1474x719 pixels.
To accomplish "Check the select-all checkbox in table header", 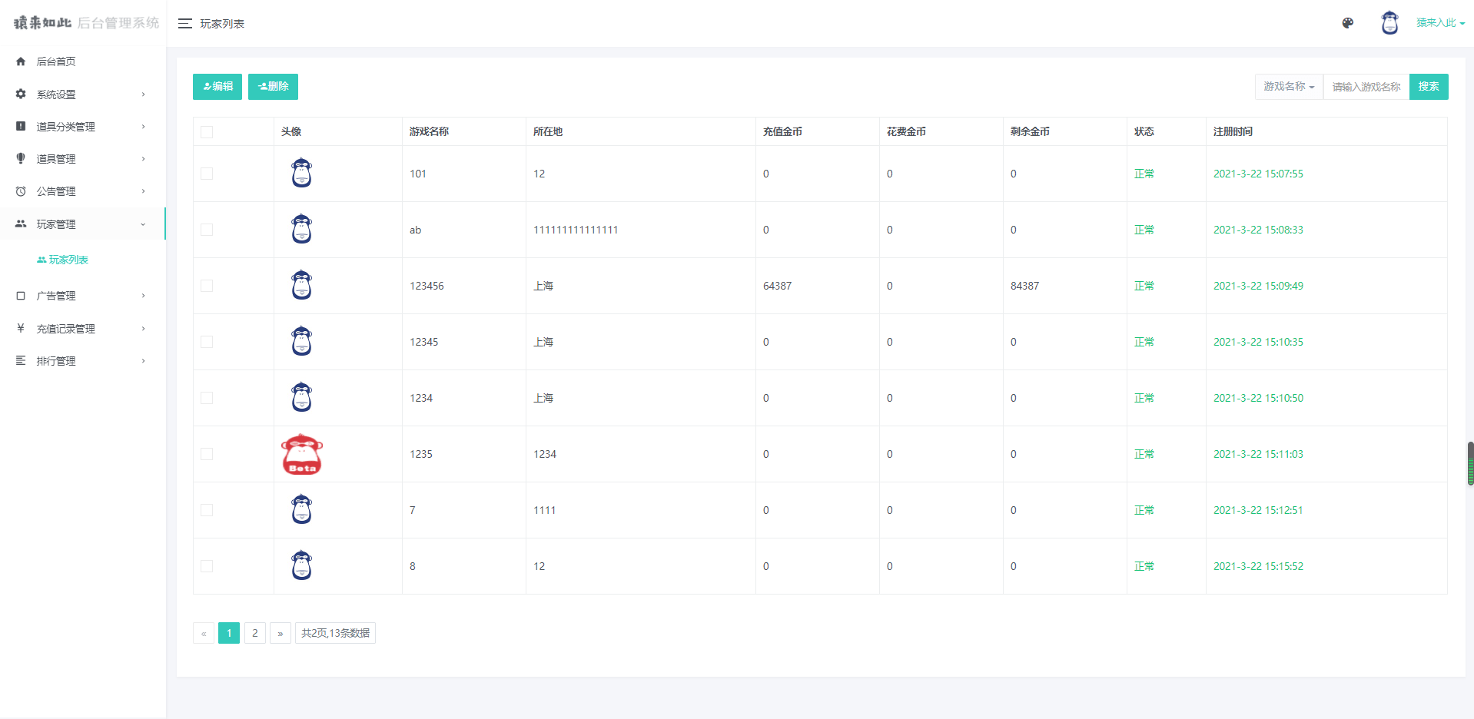I will tap(207, 132).
